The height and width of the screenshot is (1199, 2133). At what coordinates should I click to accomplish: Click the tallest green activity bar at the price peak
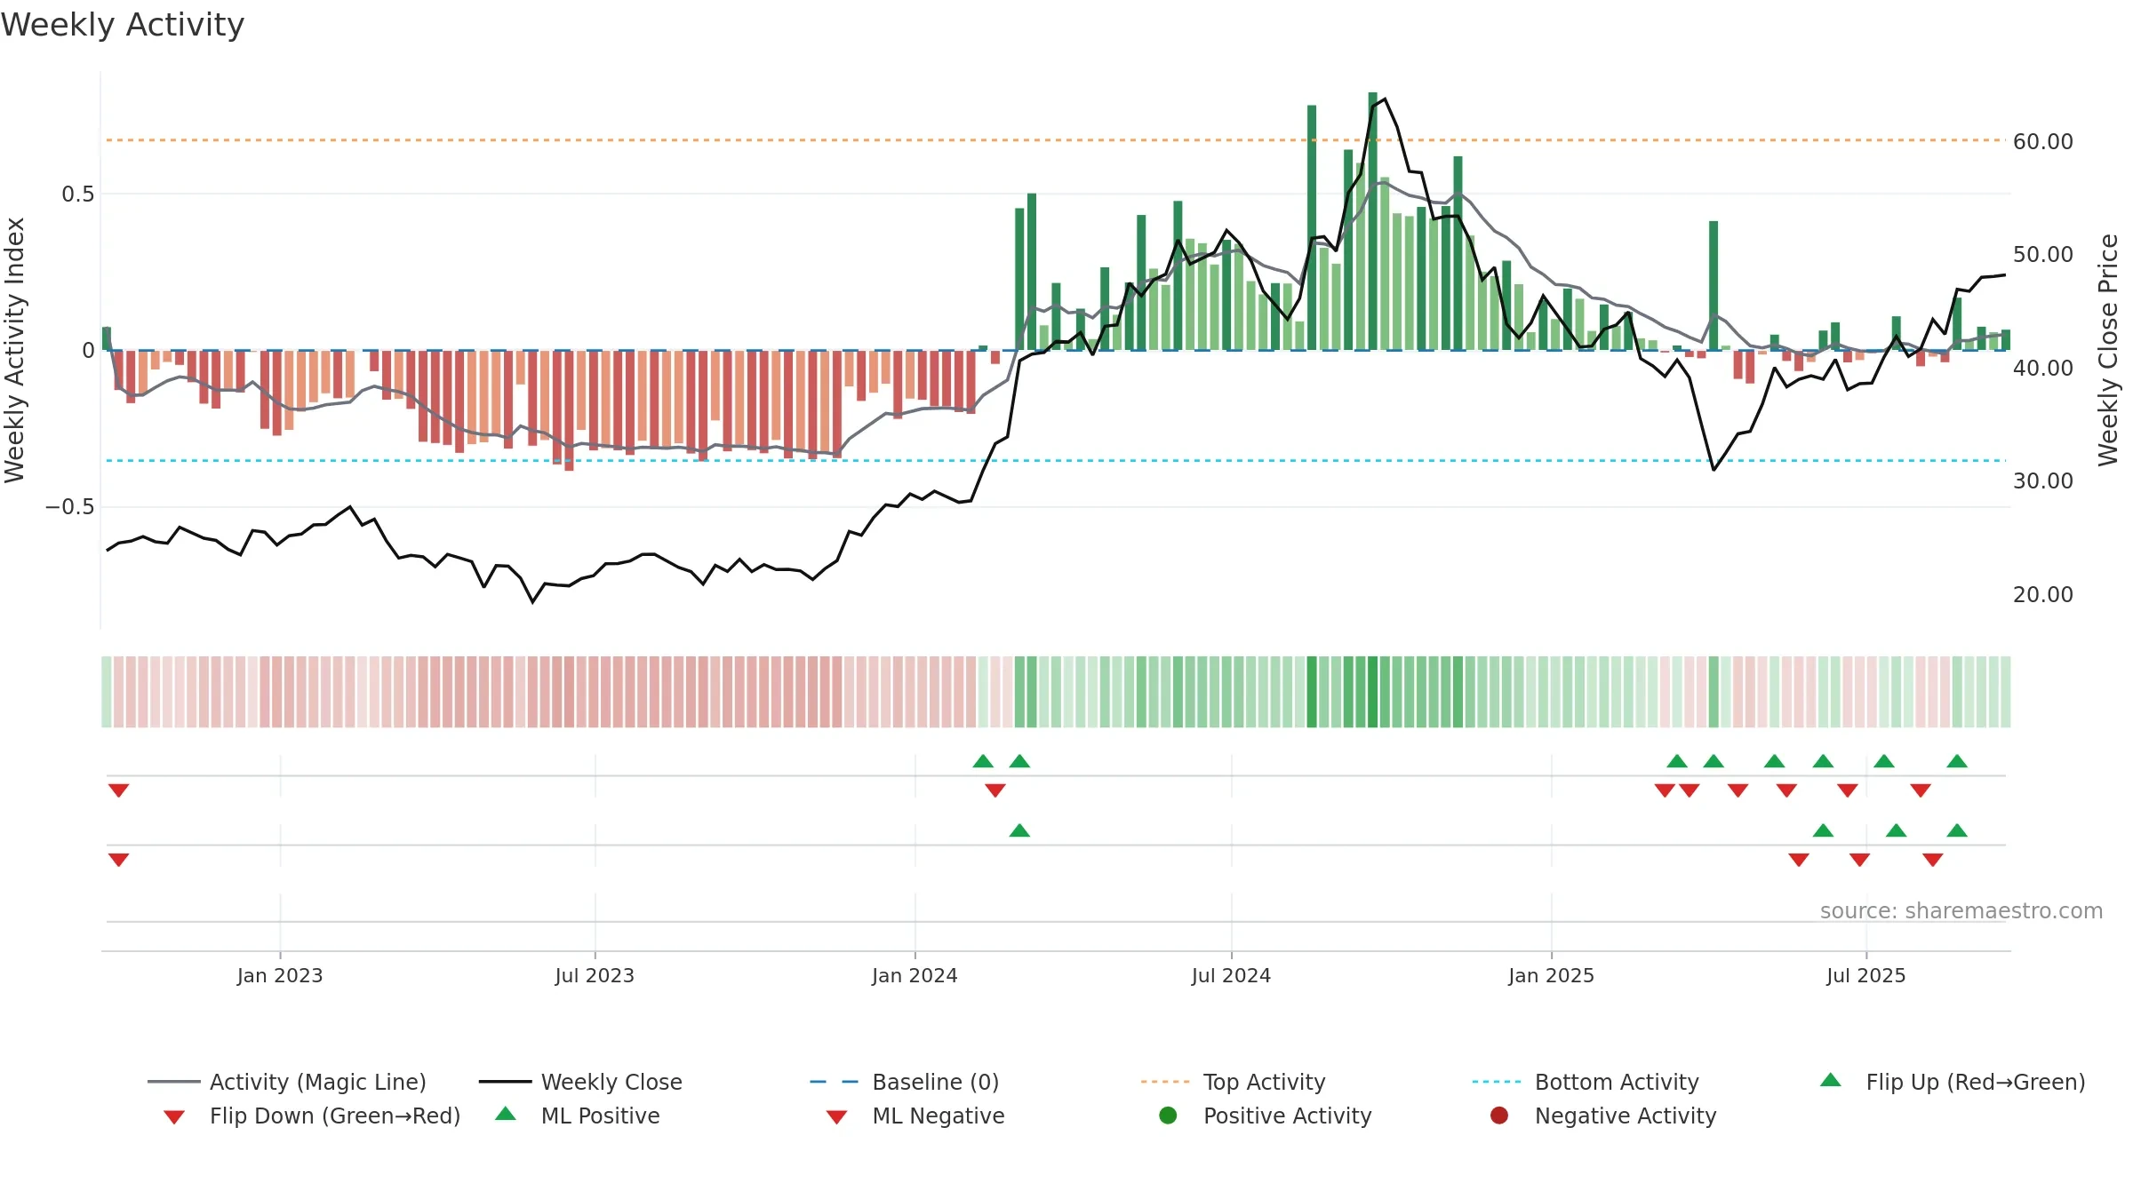(1372, 221)
